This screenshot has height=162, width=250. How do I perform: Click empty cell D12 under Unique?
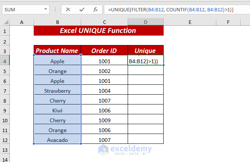pos(145,139)
